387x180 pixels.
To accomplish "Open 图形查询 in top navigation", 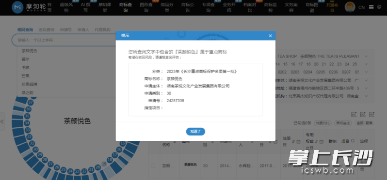I will [x=146, y=7].
